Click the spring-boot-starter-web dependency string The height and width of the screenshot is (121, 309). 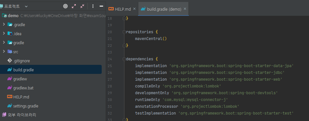point(226,79)
